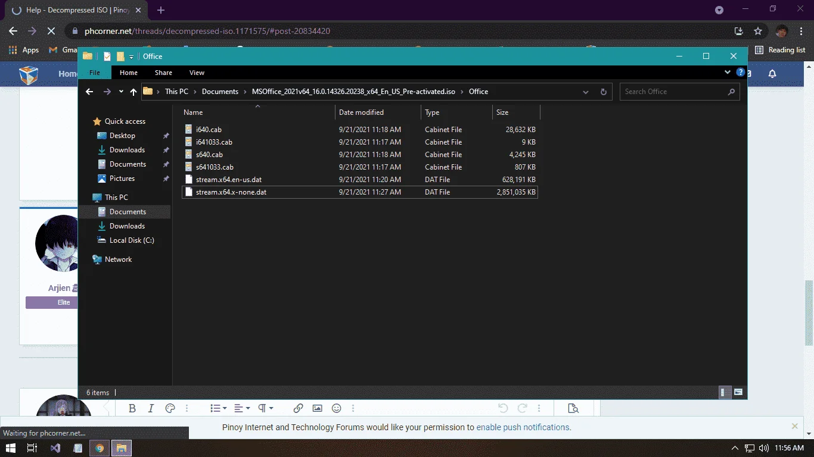Screen dimensions: 814x457
Task: Open text alignment dropdown in editor
Action: click(x=242, y=408)
